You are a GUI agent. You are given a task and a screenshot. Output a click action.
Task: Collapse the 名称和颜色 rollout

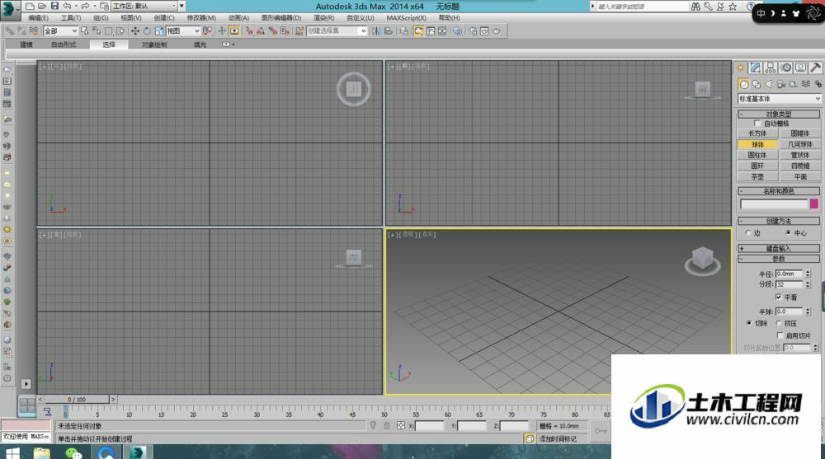tap(779, 191)
